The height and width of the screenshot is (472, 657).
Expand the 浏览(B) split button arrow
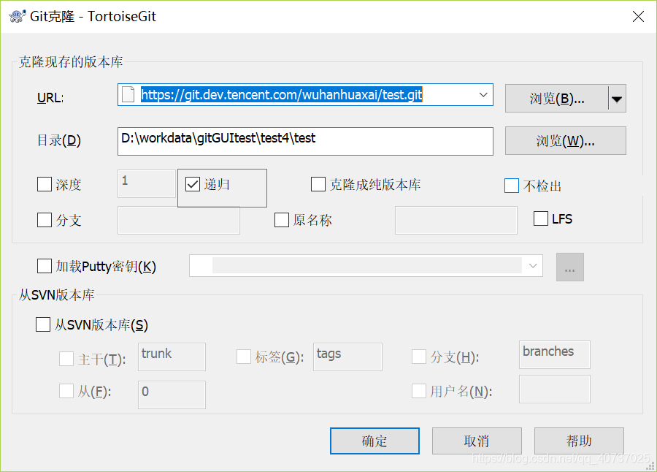click(617, 99)
